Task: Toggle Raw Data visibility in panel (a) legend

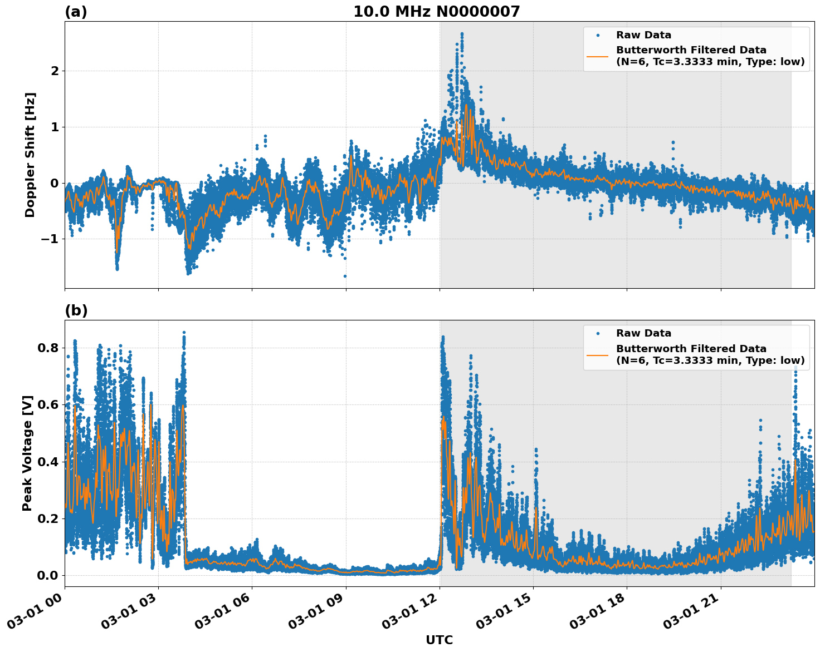Action: (634, 34)
